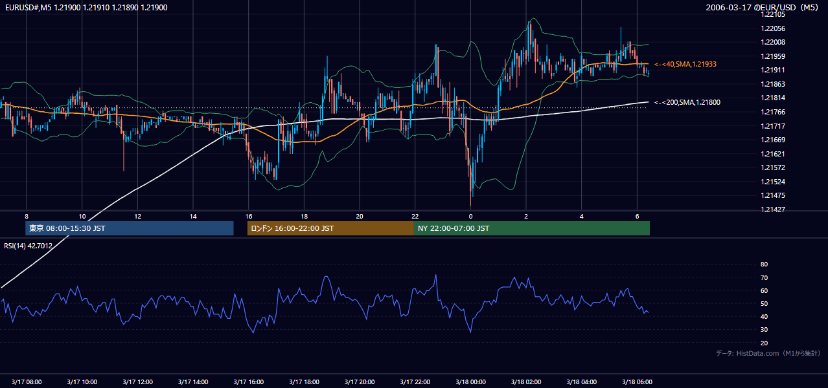Click hour label 20 under the price chart

[x=360, y=216]
